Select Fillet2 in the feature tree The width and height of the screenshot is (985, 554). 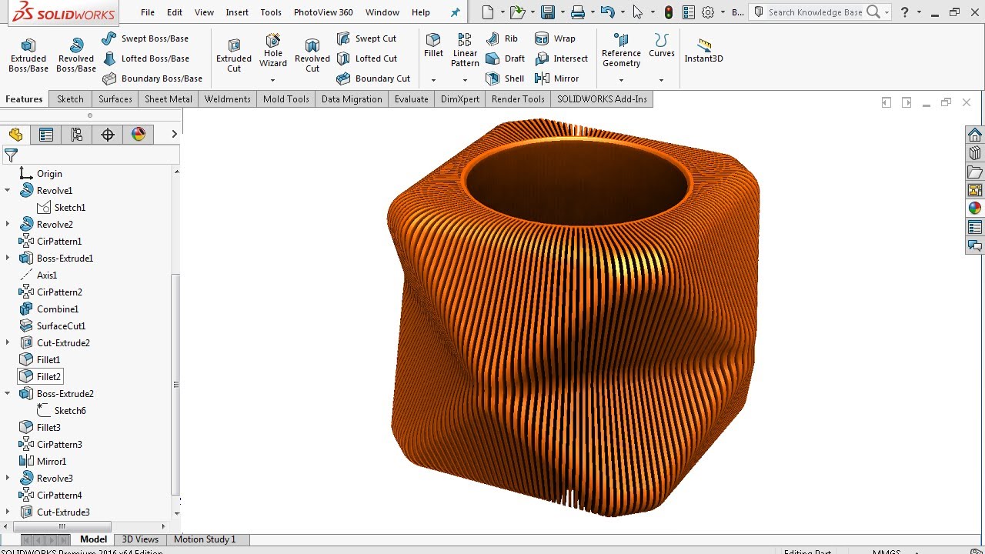[40, 376]
